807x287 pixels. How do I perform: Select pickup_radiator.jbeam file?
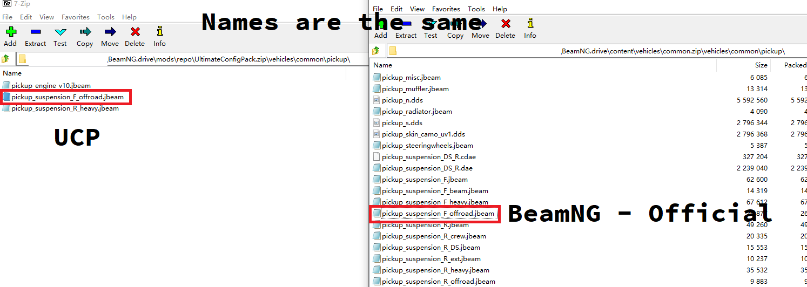pyautogui.click(x=417, y=112)
